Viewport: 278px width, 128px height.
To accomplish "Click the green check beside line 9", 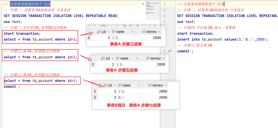I will pos(170,51).
